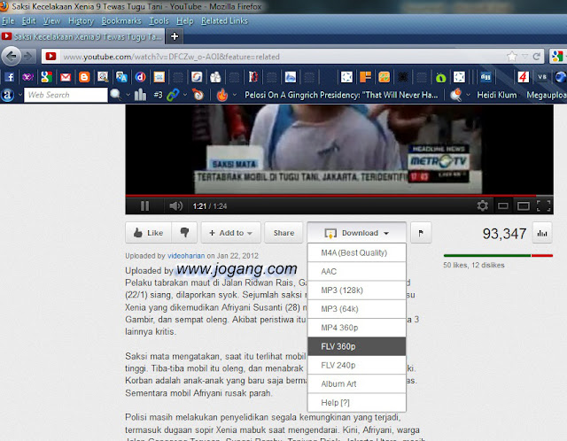This screenshot has width=567, height=441.
Task: Open the Yahoo bookmark icon
Action: (27, 77)
